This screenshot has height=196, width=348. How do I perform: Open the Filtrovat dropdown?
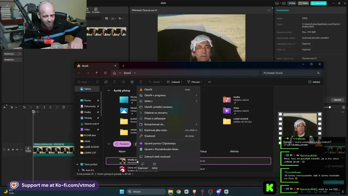(195, 82)
